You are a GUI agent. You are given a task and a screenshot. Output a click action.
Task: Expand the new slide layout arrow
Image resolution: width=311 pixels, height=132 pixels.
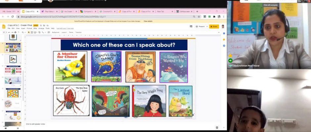coord(6,32)
